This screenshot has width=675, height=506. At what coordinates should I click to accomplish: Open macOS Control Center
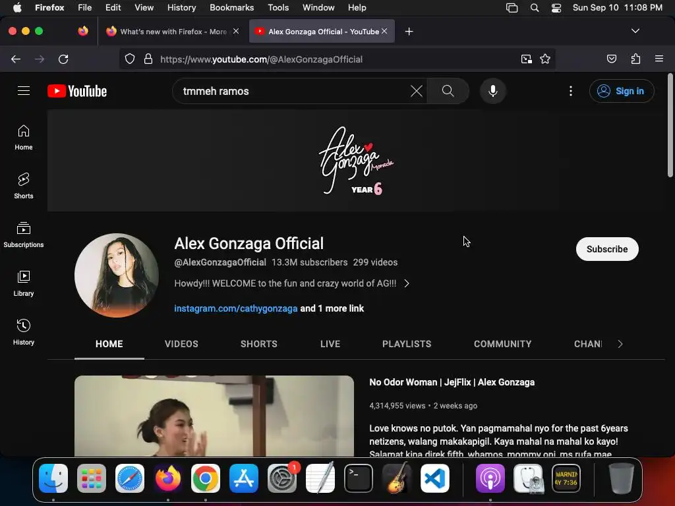[x=556, y=8]
